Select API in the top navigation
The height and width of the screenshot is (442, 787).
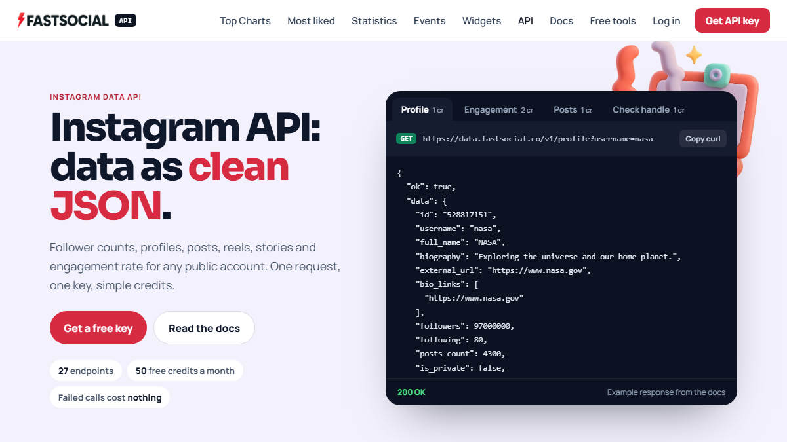525,21
